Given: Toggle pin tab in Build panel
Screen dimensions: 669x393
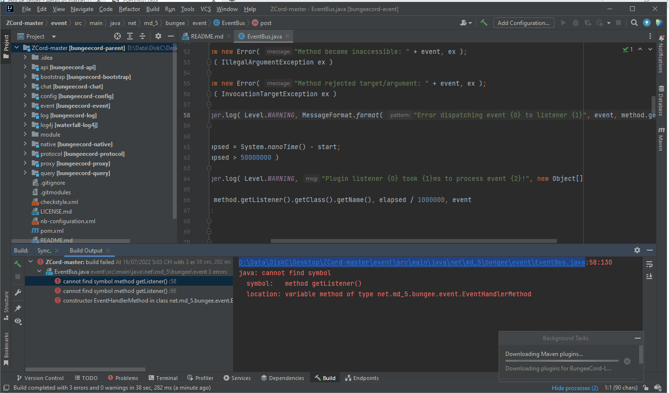Looking at the screenshot, I should [x=18, y=307].
